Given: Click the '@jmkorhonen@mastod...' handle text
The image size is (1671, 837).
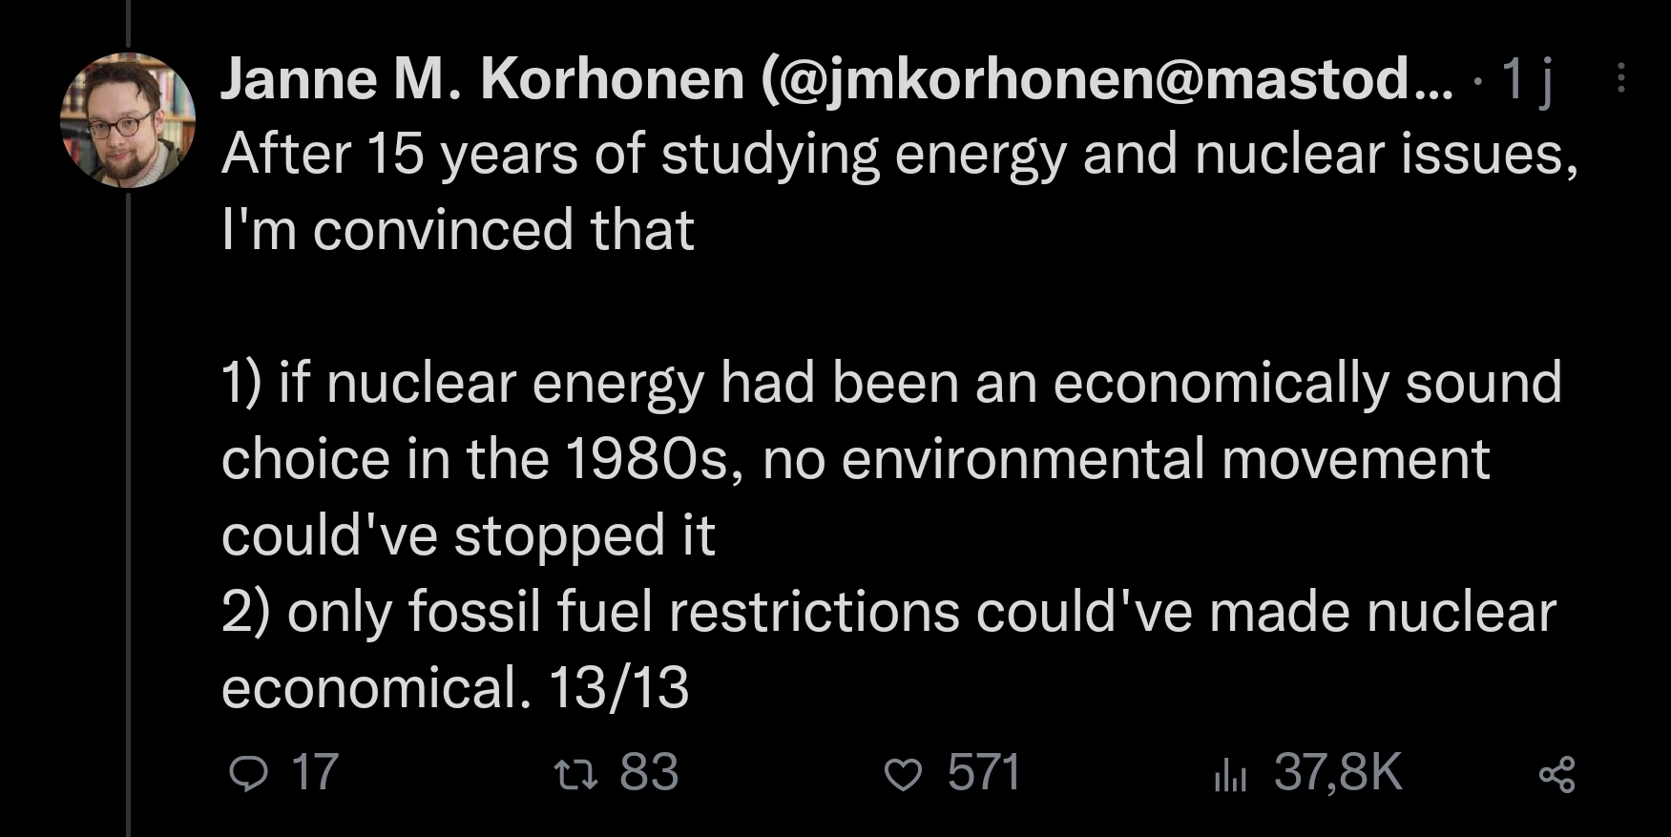Looking at the screenshot, I should [x=1107, y=78].
